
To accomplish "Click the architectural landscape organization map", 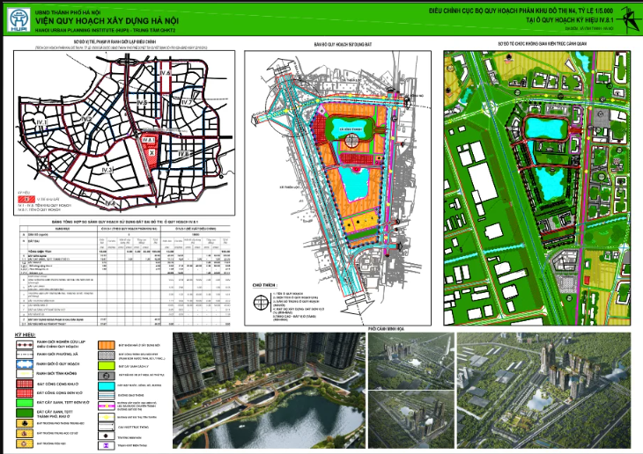I will click(x=537, y=188).
